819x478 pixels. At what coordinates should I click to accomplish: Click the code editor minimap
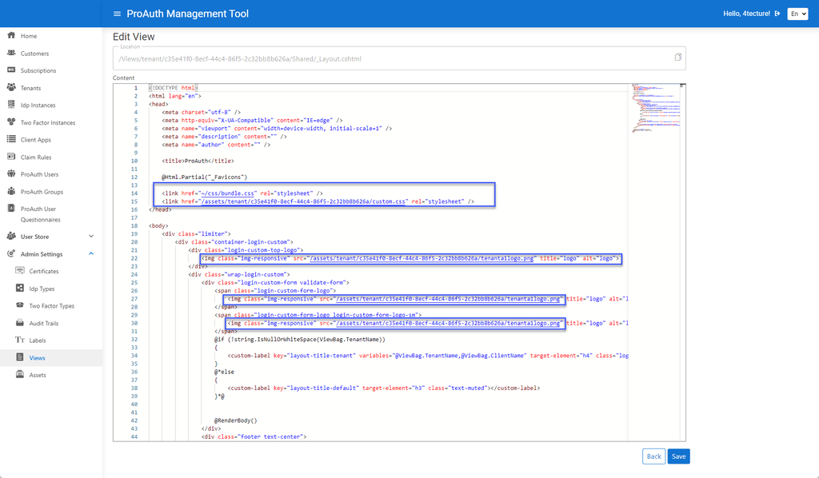coord(656,112)
